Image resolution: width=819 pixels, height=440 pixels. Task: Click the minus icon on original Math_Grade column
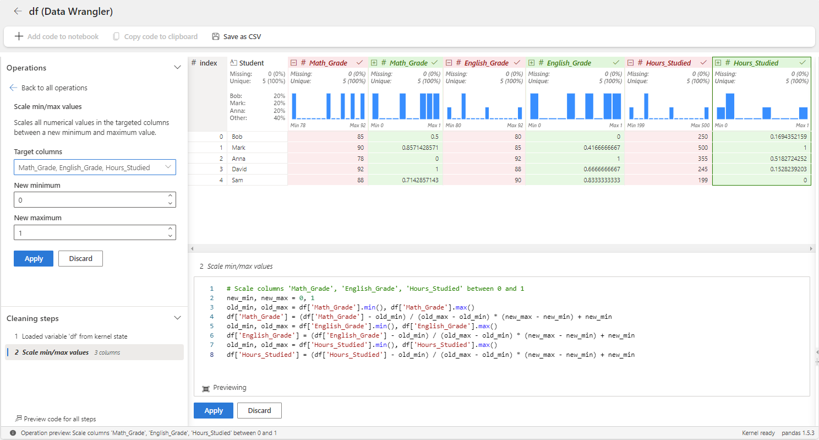tap(293, 62)
